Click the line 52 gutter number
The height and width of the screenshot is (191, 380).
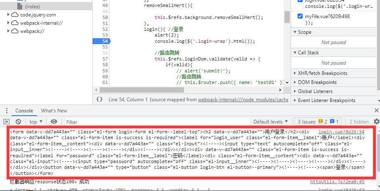[105, 29]
